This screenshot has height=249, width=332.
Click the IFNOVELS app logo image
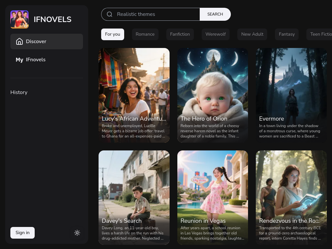[x=19, y=19]
